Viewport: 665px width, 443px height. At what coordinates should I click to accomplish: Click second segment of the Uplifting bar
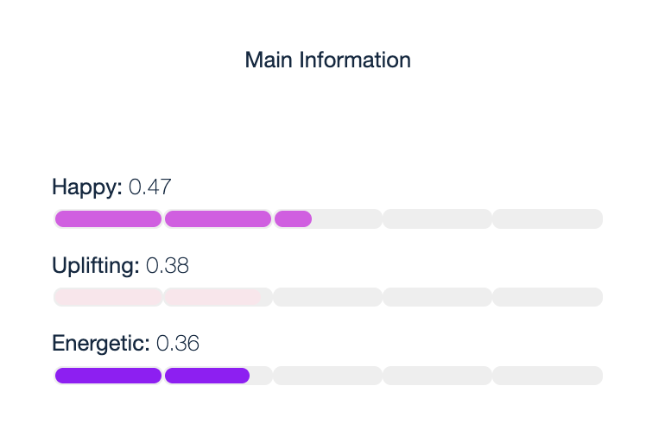[218, 297]
